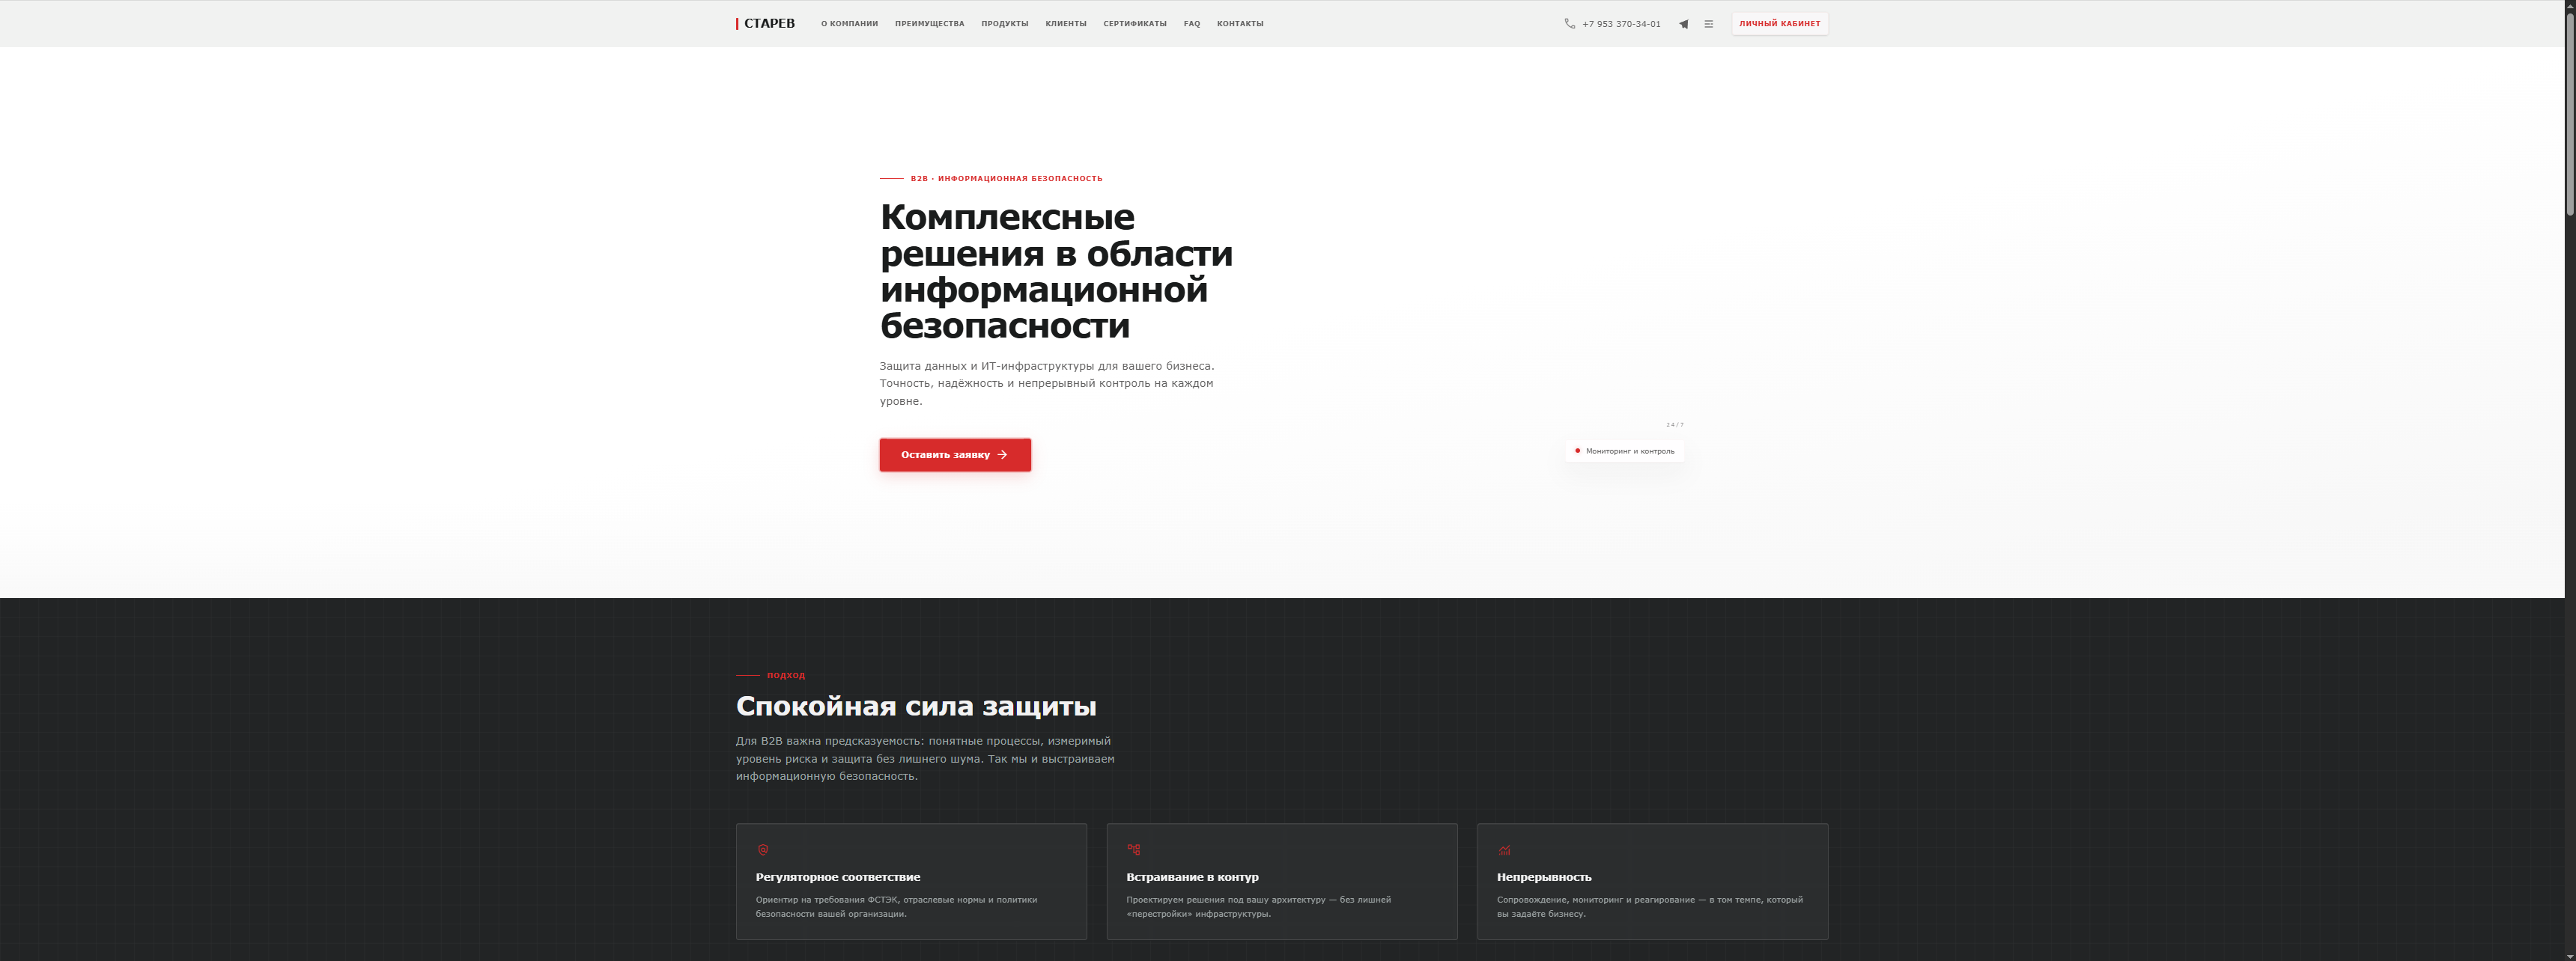Click the Оставить заявку button
Viewport: 2576px width, 961px height.
click(955, 454)
